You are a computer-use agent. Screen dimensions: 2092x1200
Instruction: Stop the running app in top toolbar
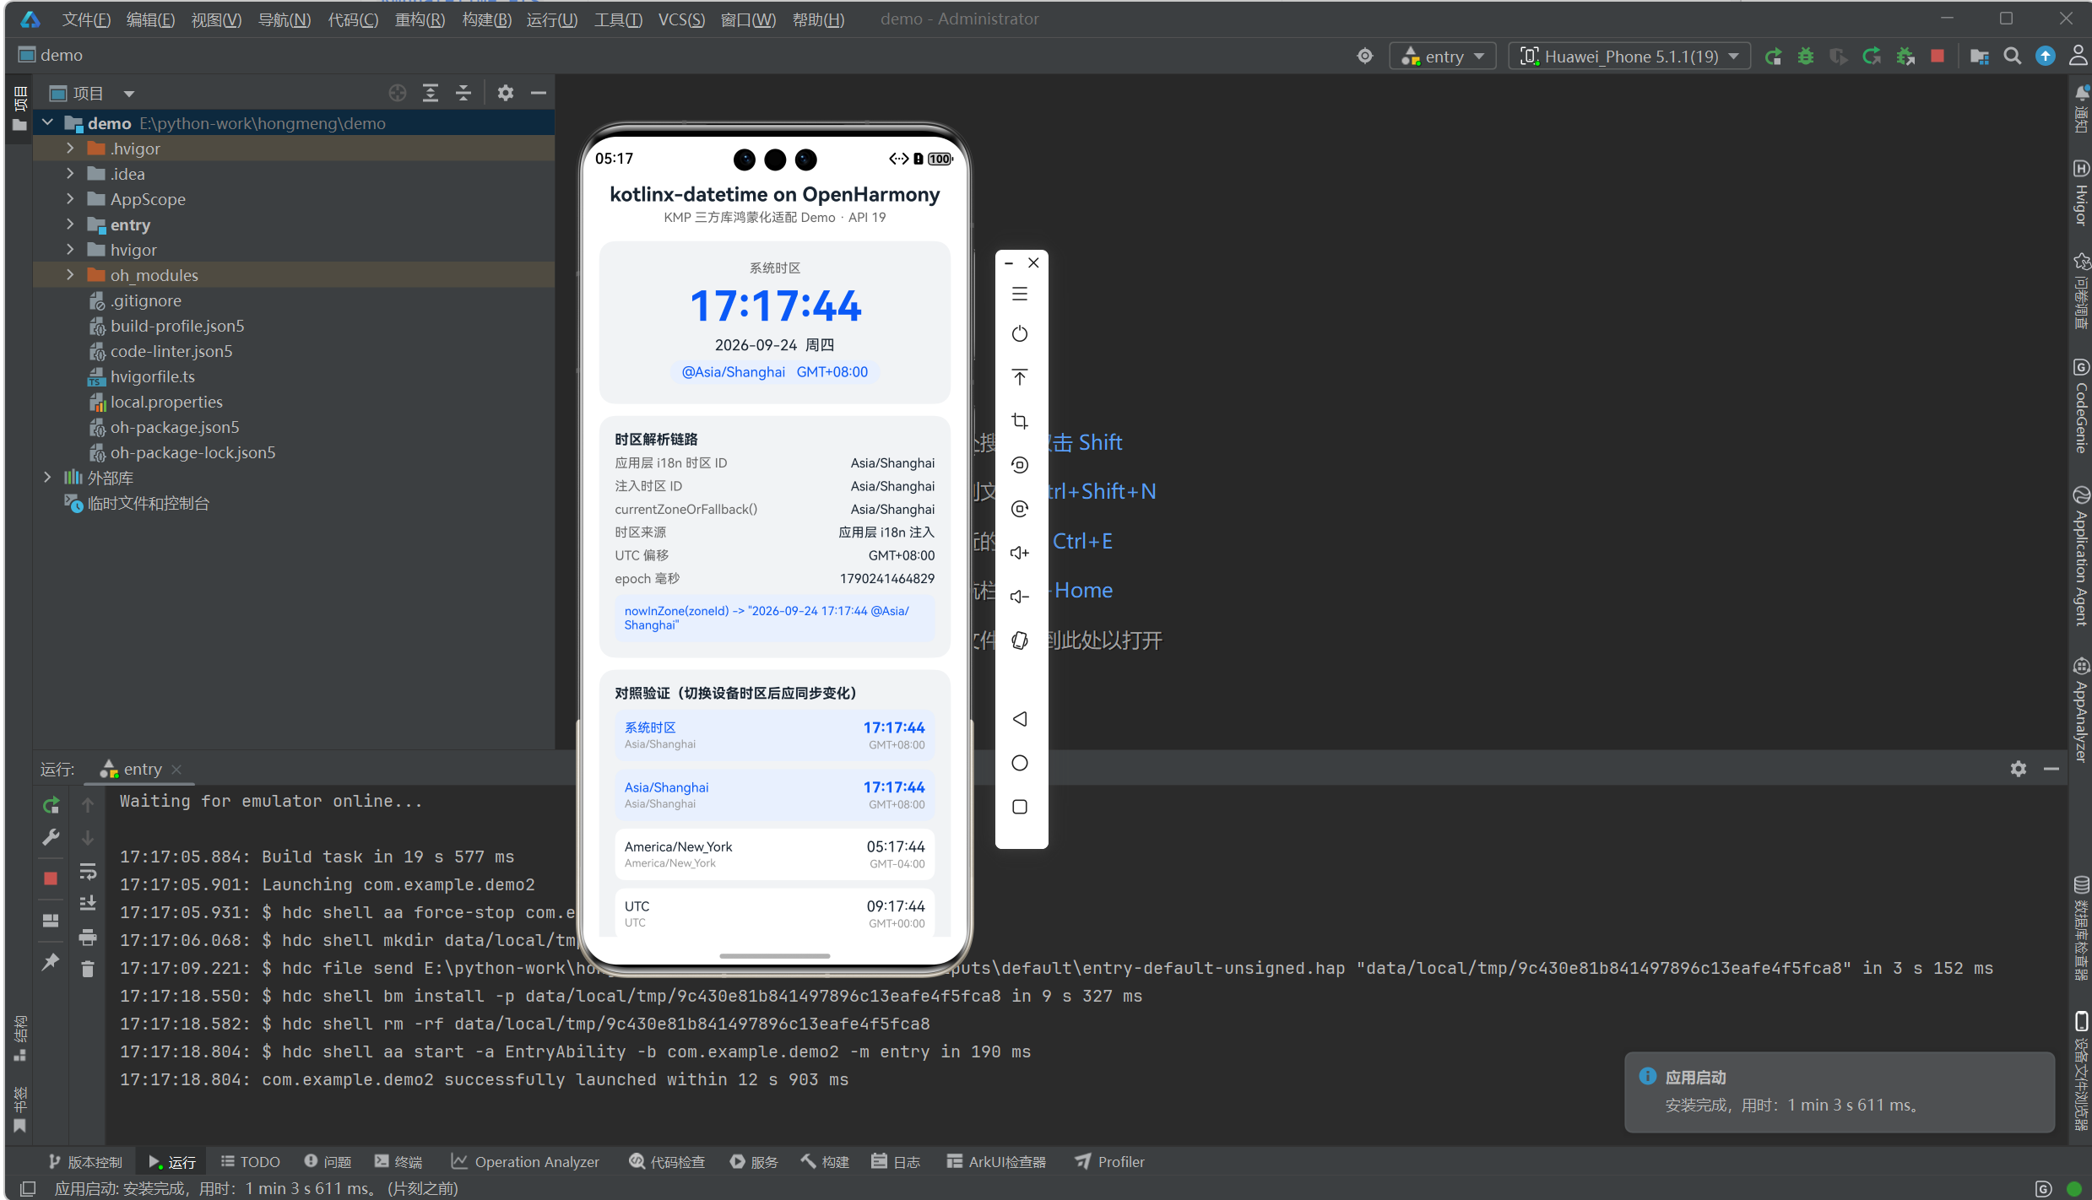click(x=1938, y=57)
